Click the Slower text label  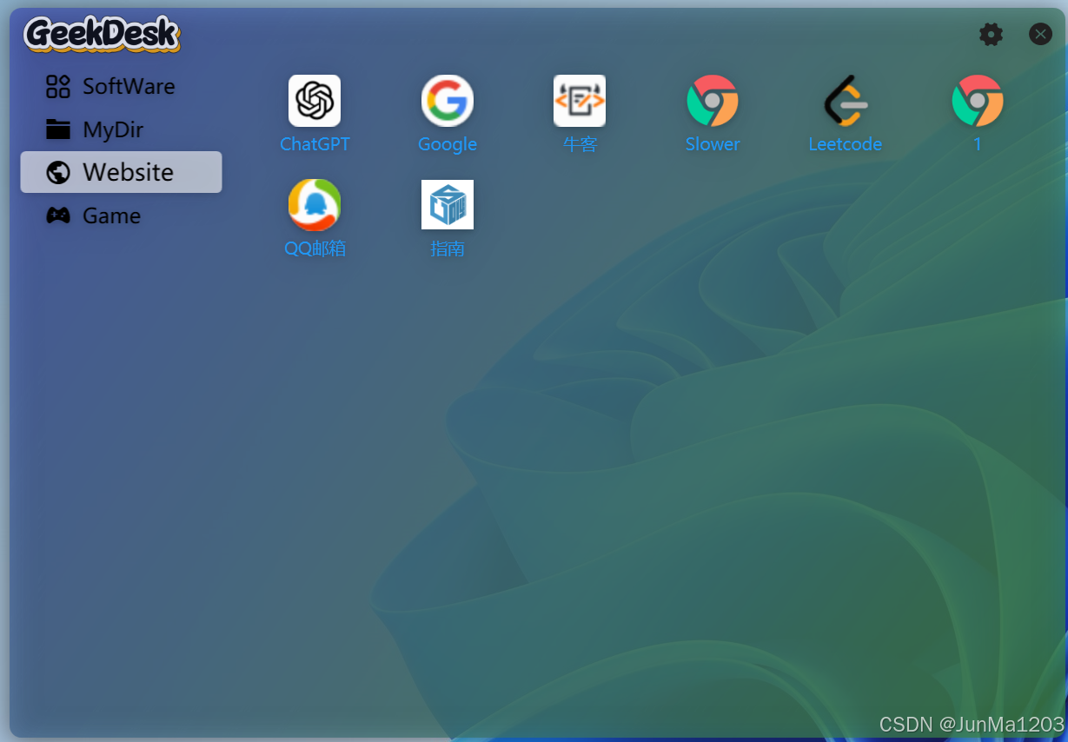tap(713, 144)
